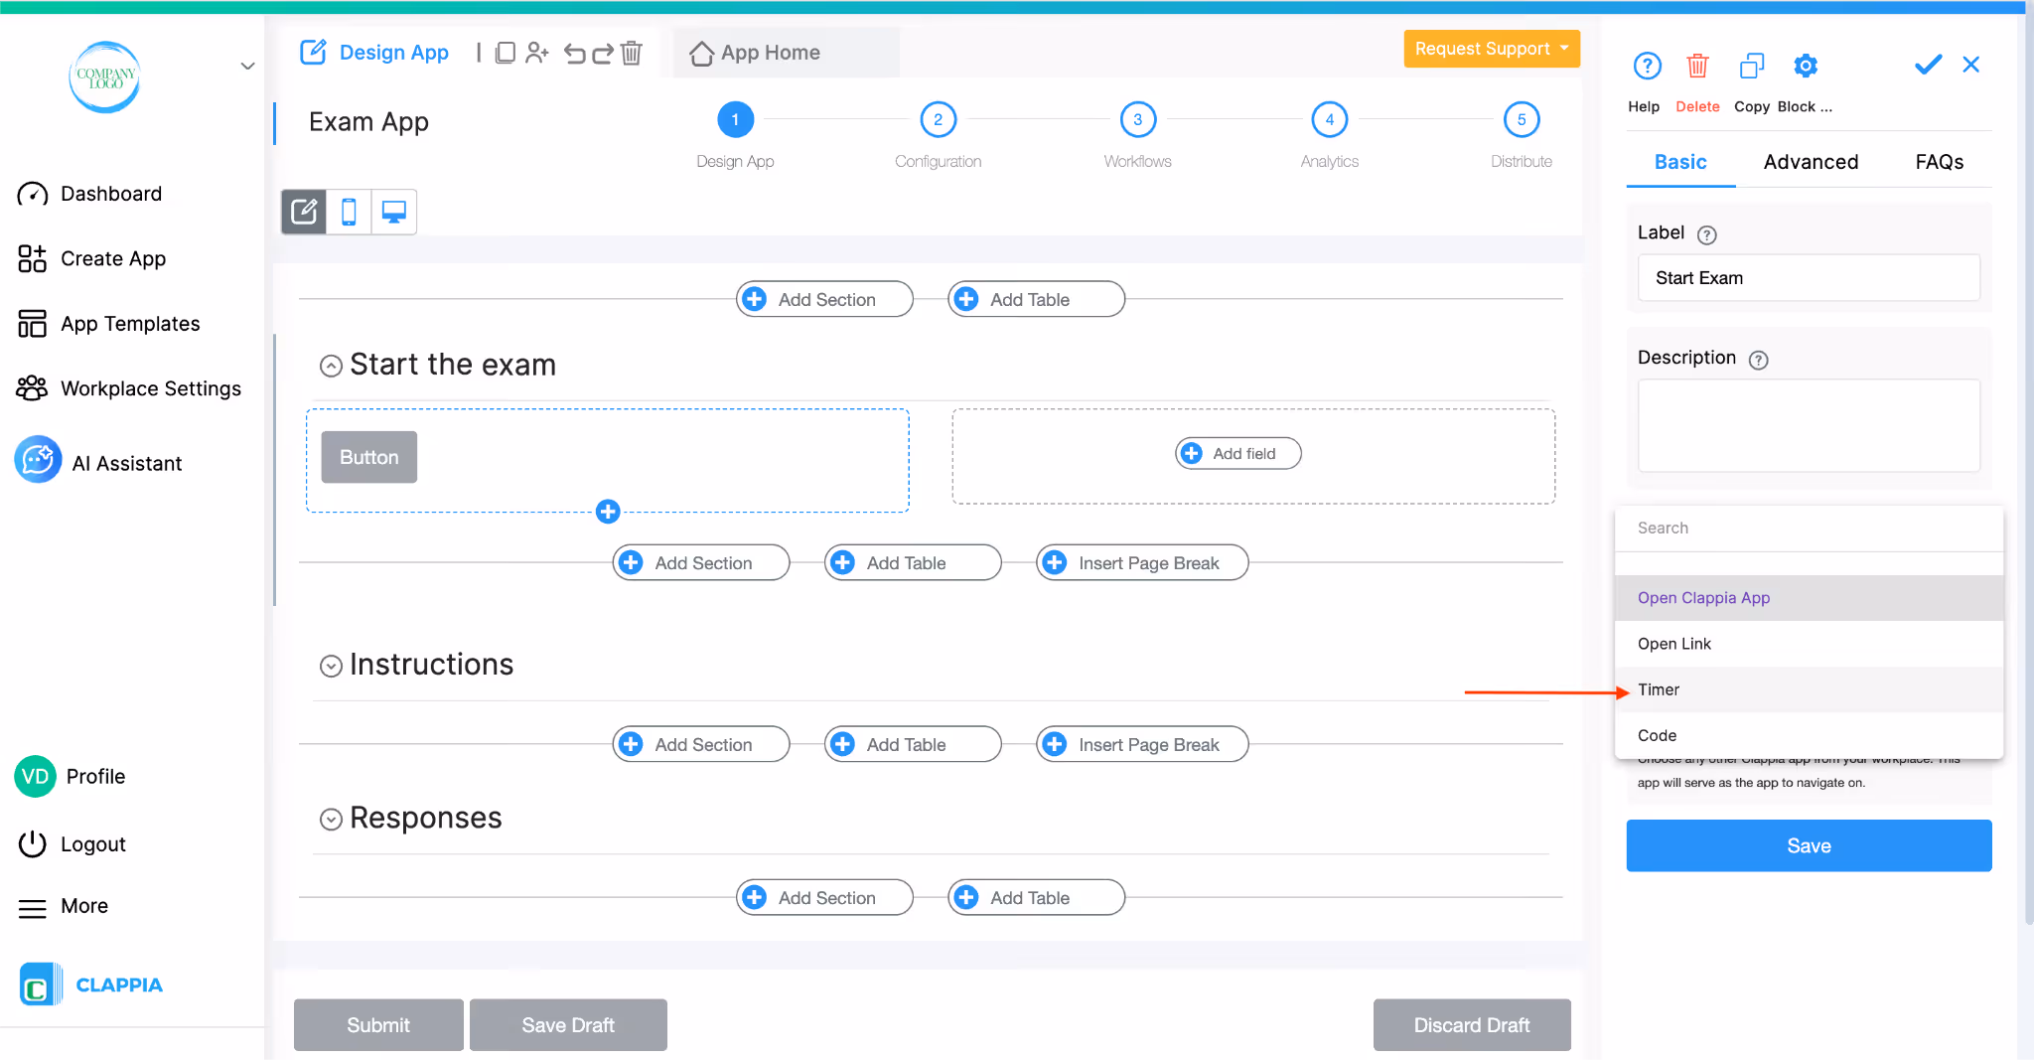Undo the last design change
The height and width of the screenshot is (1060, 2034).
(574, 53)
